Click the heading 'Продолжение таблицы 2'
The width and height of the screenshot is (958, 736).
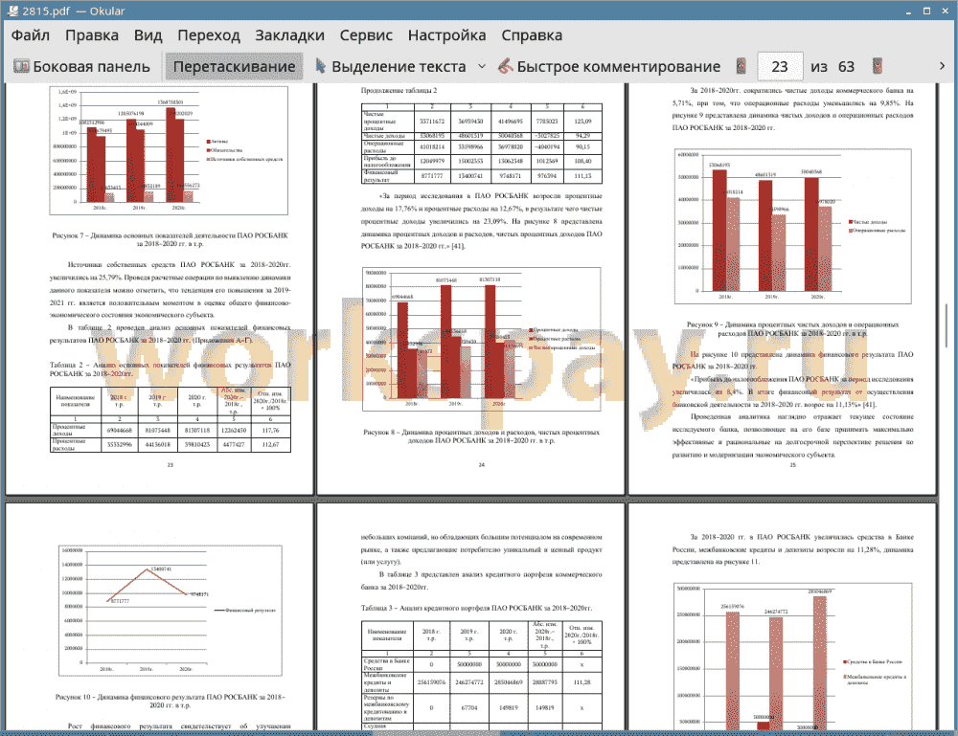(399, 91)
